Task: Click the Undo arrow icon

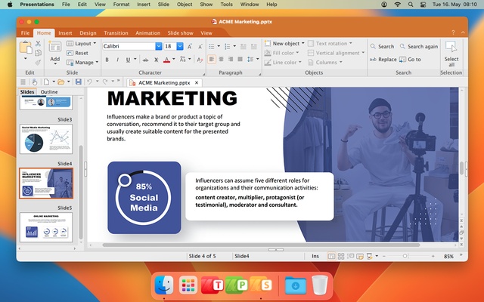Action: tap(89, 82)
